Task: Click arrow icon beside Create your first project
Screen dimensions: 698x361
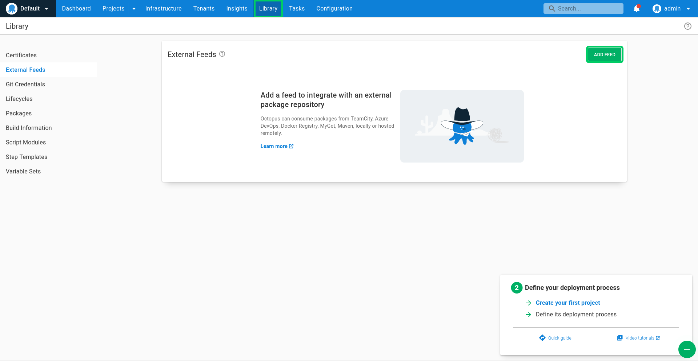Action: (529, 303)
